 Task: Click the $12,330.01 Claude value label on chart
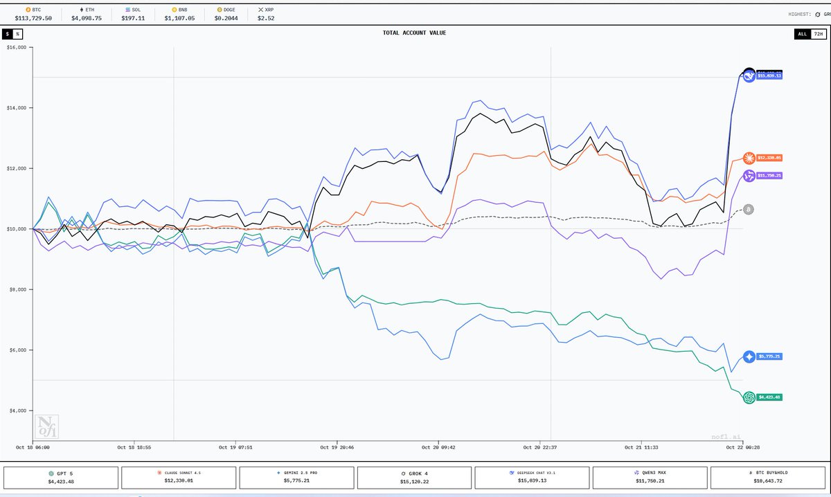[x=769, y=159]
